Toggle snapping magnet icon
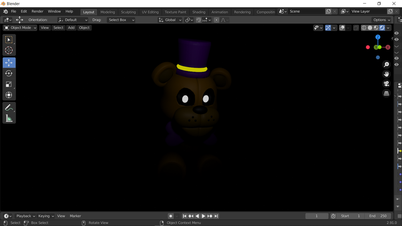The height and width of the screenshot is (226, 402). (x=198, y=20)
